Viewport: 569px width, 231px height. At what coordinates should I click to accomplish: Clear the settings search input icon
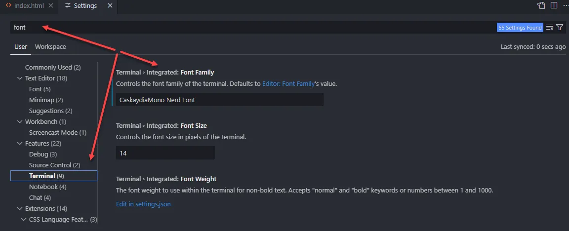point(550,28)
